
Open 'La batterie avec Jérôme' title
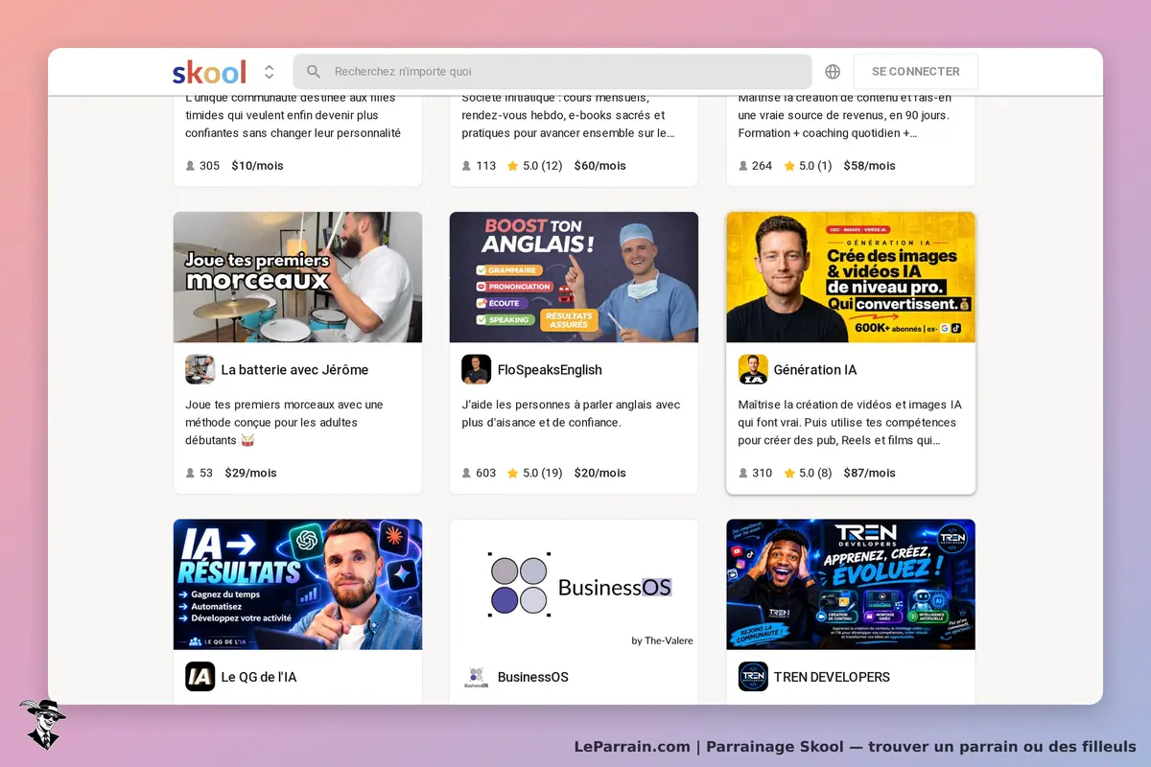coord(294,370)
